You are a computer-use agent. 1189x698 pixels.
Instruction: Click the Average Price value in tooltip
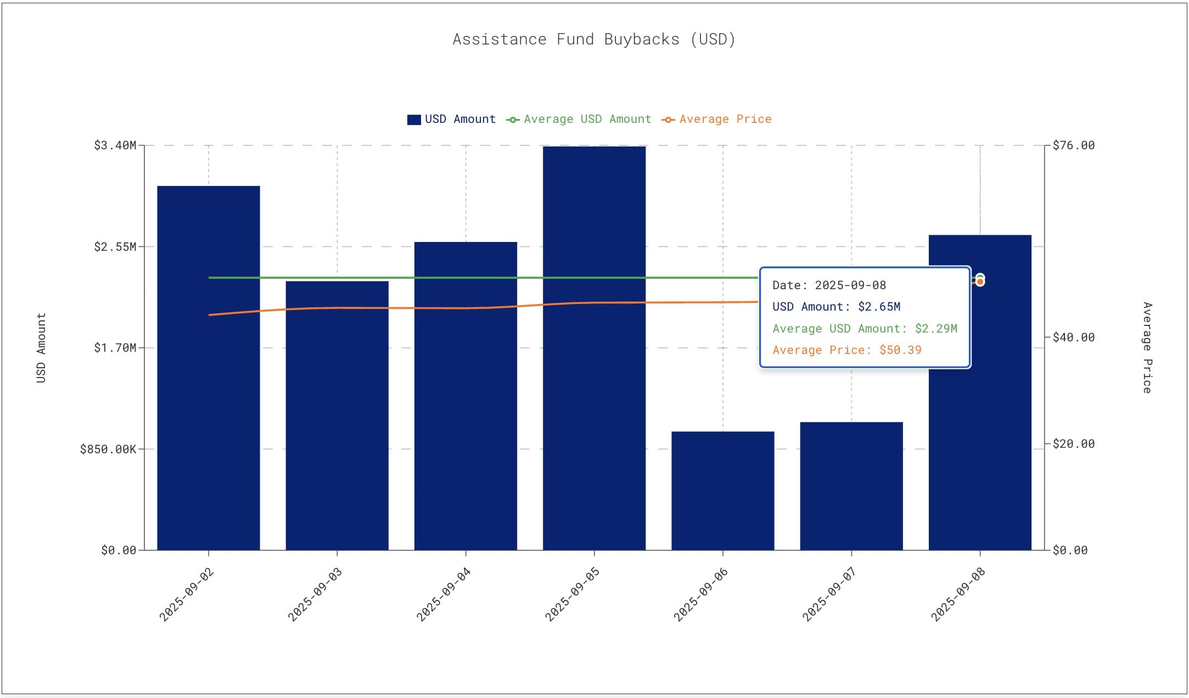tap(900, 350)
